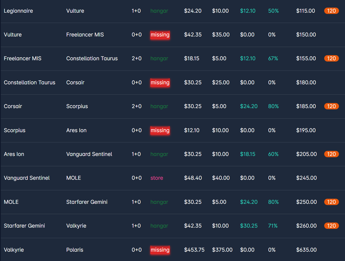
Task: Click the missing label in the Corsair upgrade row
Action: tap(160, 83)
